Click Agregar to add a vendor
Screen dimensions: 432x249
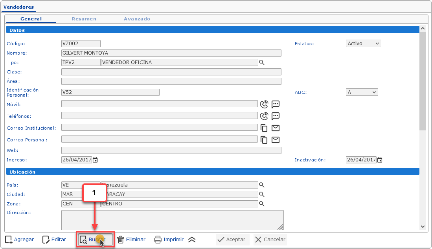[19, 240]
